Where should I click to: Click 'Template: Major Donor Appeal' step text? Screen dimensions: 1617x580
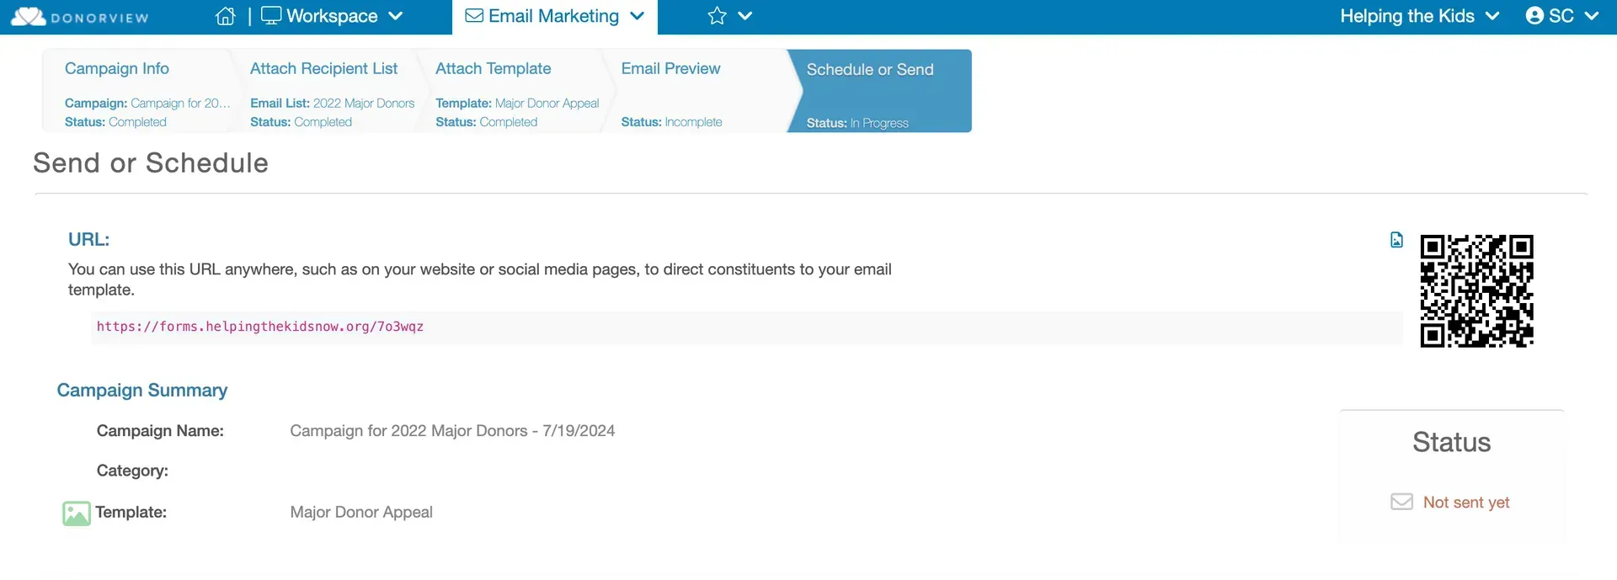point(517,103)
